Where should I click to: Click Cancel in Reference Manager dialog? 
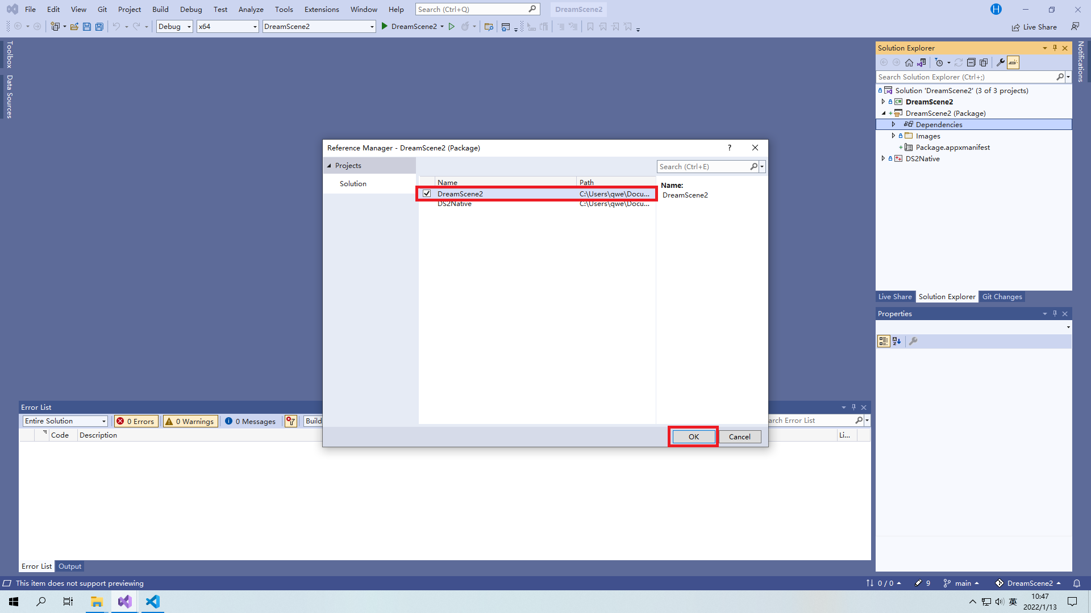740,436
